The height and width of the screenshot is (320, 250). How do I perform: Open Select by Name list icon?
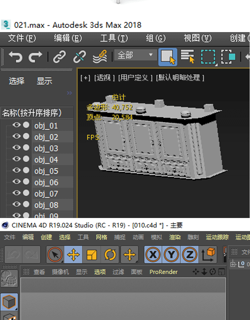pos(188,57)
